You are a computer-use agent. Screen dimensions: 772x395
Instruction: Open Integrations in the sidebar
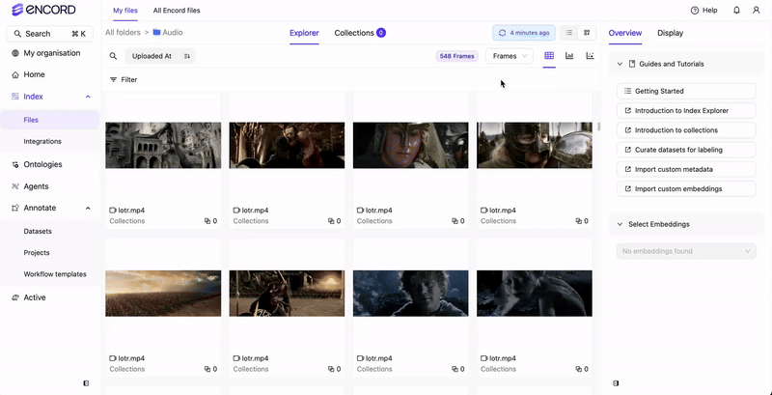pos(42,141)
